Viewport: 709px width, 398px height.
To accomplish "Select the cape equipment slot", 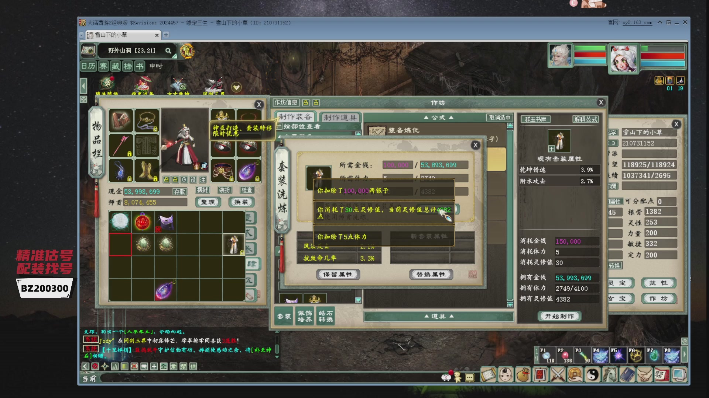I will [x=121, y=120].
